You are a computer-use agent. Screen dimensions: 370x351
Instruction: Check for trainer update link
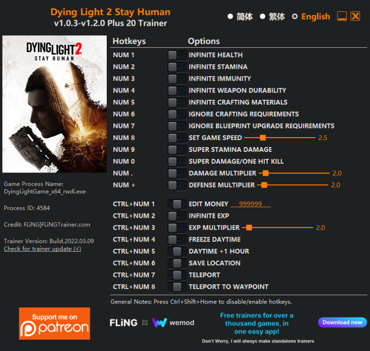(x=43, y=249)
